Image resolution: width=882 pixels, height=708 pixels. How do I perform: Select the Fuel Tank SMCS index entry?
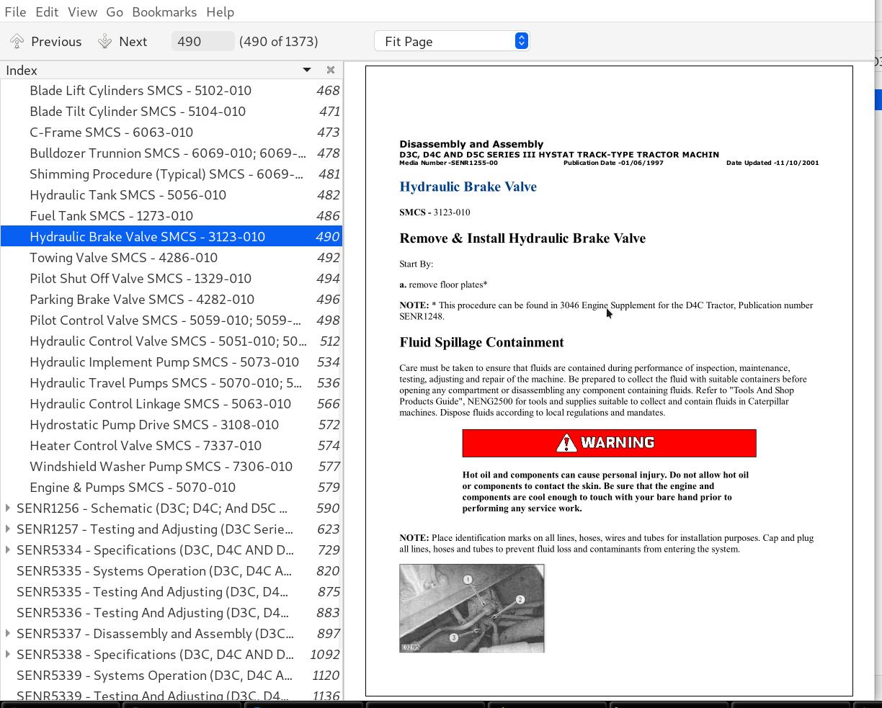111,215
